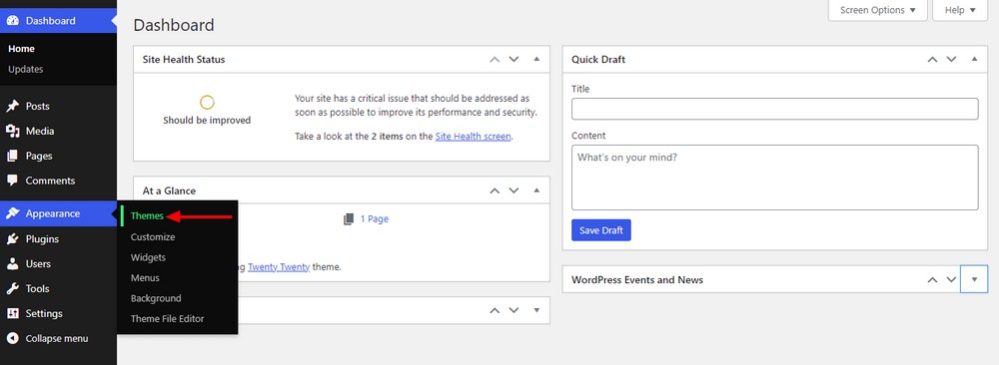Collapse the Quick Draft panel
Screen dimensions: 999x365
coord(974,59)
